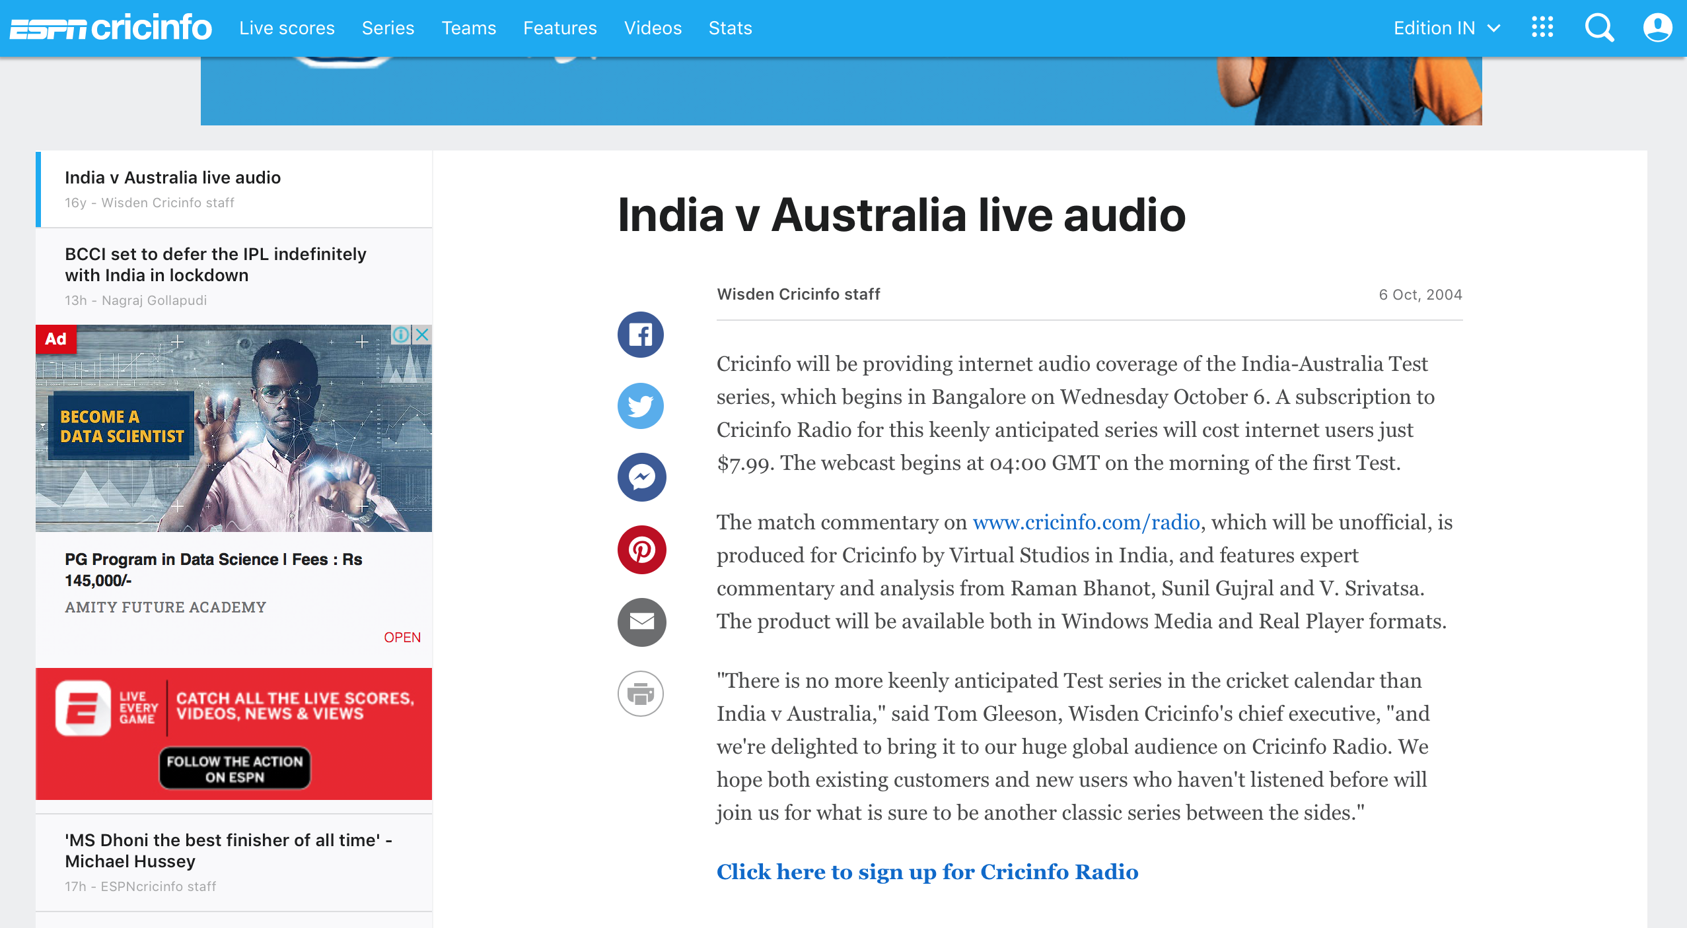This screenshot has height=928, width=1687.
Task: Close the data scientist ad
Action: point(423,335)
